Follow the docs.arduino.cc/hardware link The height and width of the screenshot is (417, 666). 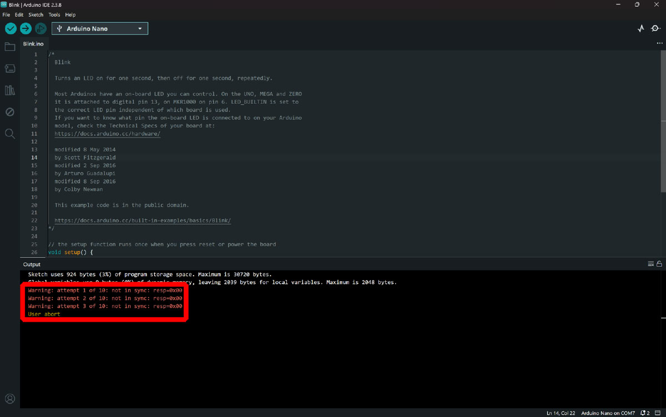point(108,134)
